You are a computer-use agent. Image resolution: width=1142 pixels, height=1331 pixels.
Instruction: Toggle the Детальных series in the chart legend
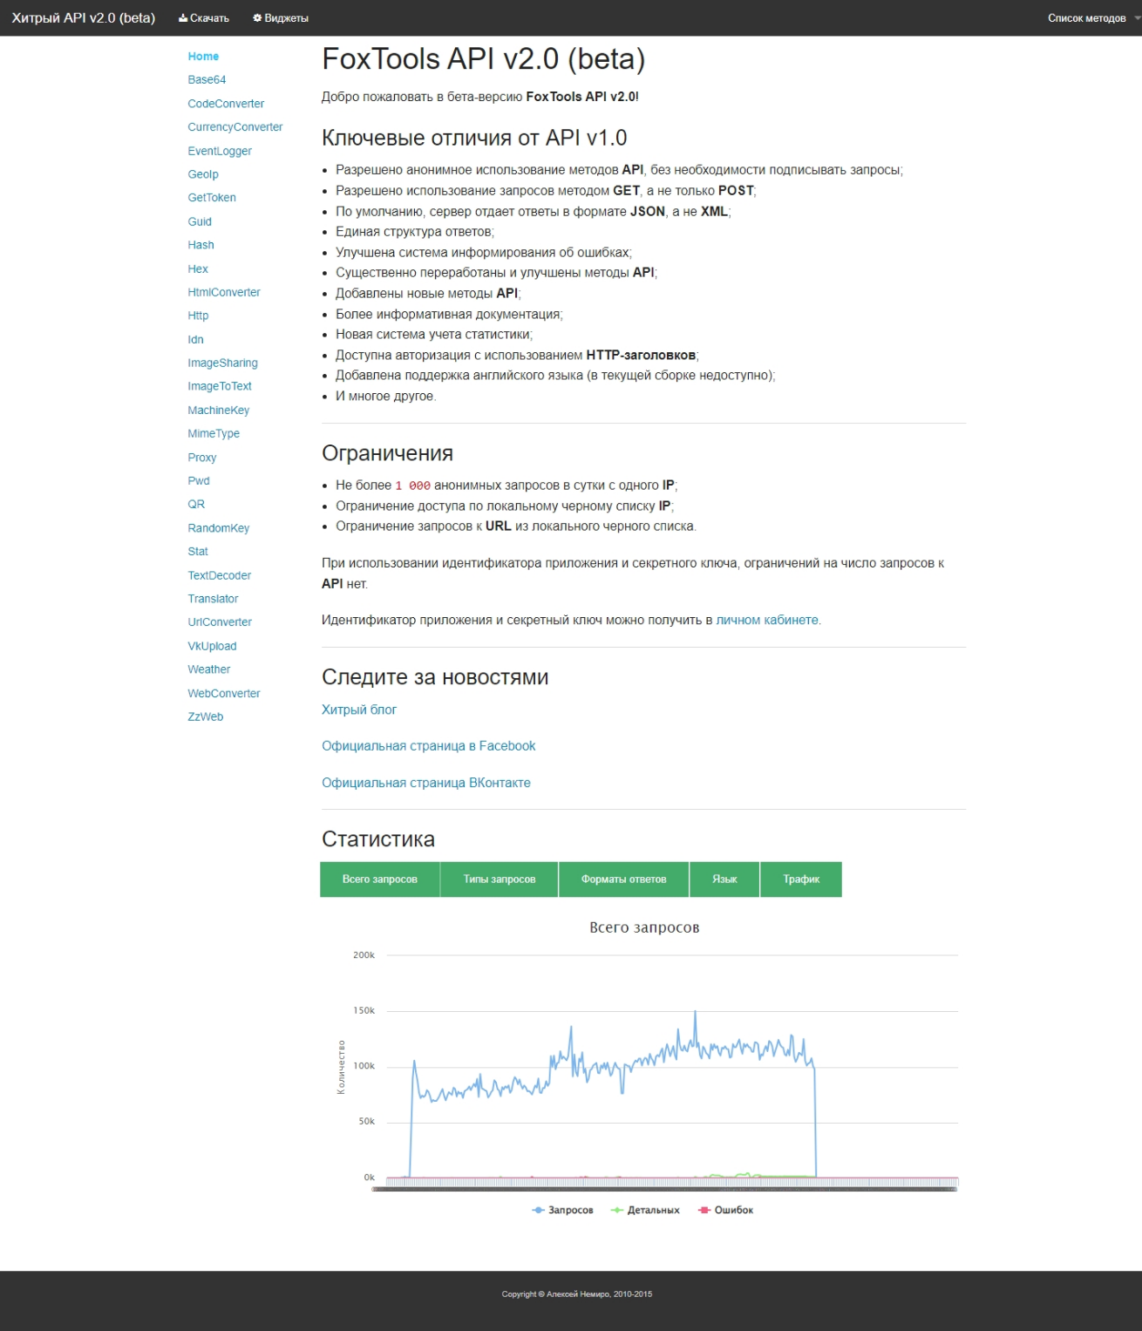point(645,1211)
